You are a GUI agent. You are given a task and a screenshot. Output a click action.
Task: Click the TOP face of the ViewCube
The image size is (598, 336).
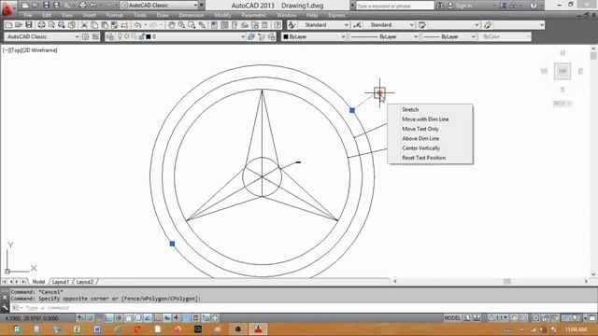pos(562,71)
